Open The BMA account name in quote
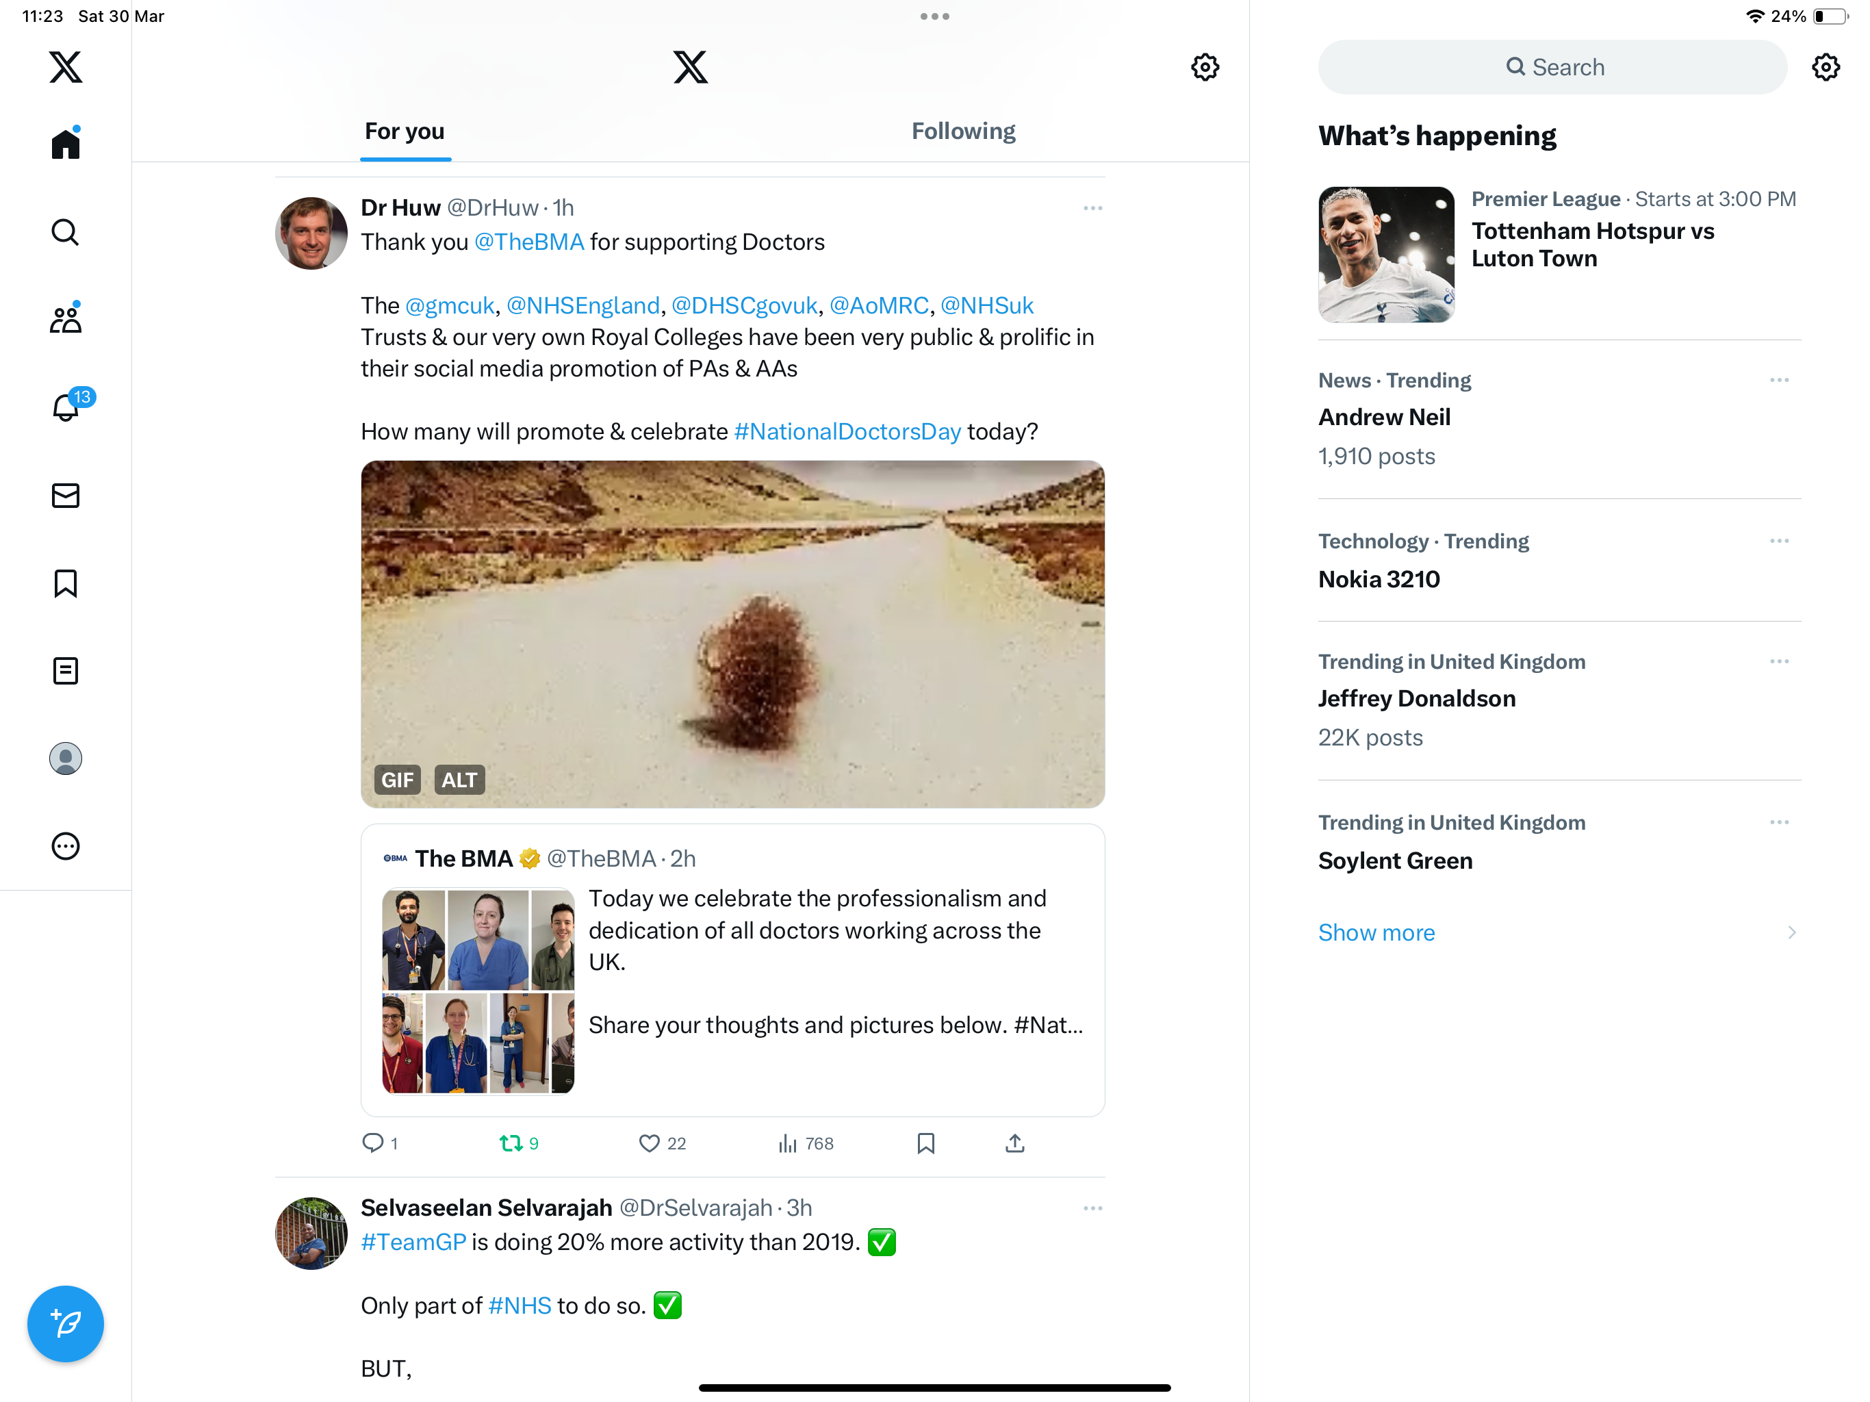The height and width of the screenshot is (1402, 1870). 463,858
